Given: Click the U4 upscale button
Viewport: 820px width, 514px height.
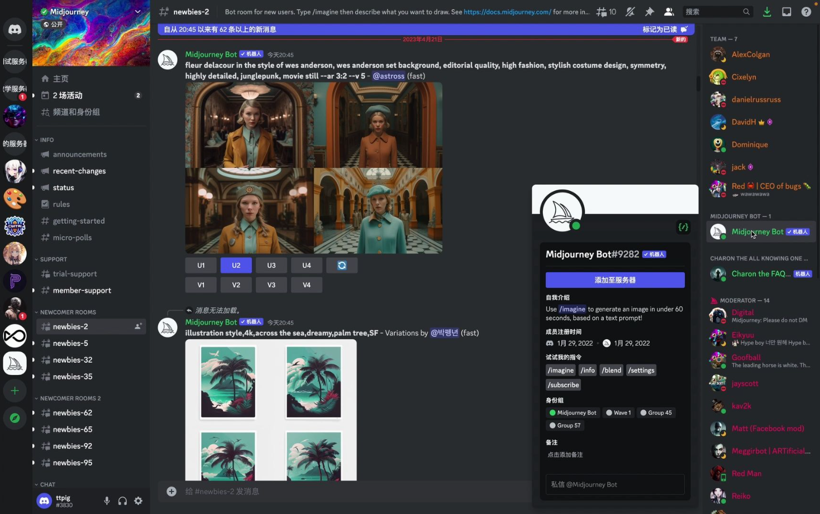Looking at the screenshot, I should [307, 266].
